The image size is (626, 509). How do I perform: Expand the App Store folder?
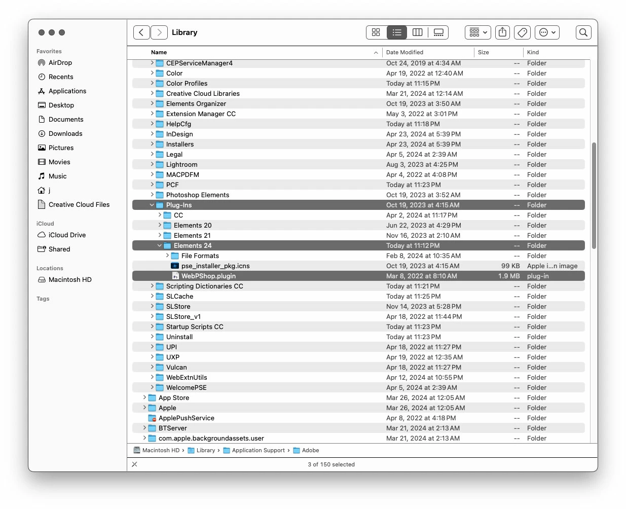(x=144, y=397)
